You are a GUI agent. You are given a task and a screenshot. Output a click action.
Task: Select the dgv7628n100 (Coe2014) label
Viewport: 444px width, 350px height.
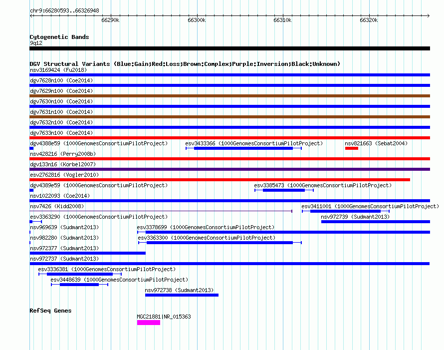61,80
